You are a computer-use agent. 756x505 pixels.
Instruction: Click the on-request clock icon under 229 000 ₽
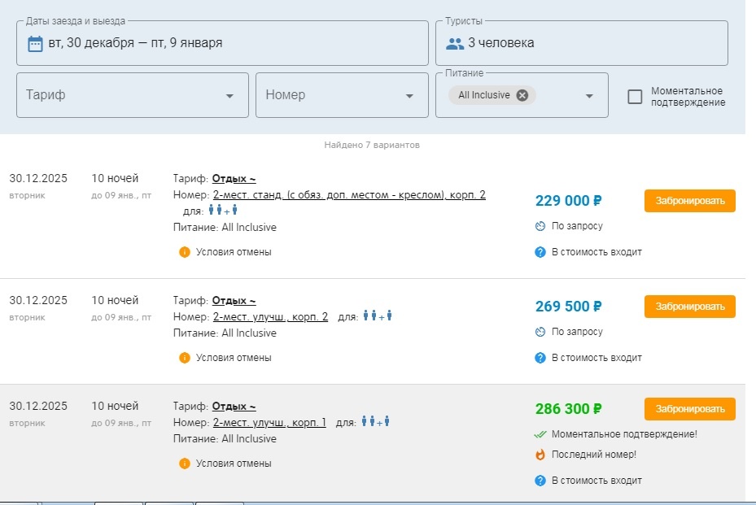(x=540, y=226)
